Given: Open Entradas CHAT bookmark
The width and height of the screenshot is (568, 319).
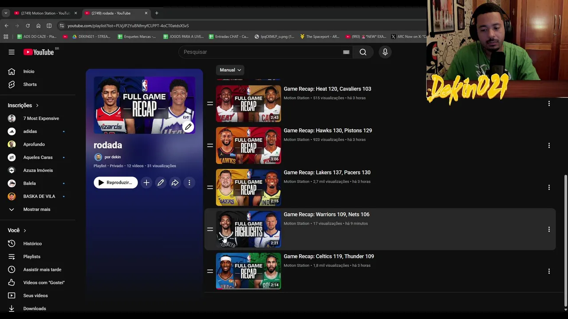Looking at the screenshot, I should pyautogui.click(x=228, y=36).
